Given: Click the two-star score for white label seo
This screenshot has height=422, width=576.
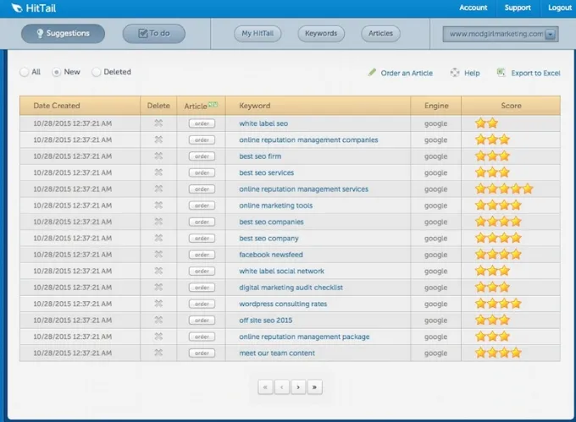Looking at the screenshot, I should pyautogui.click(x=487, y=123).
